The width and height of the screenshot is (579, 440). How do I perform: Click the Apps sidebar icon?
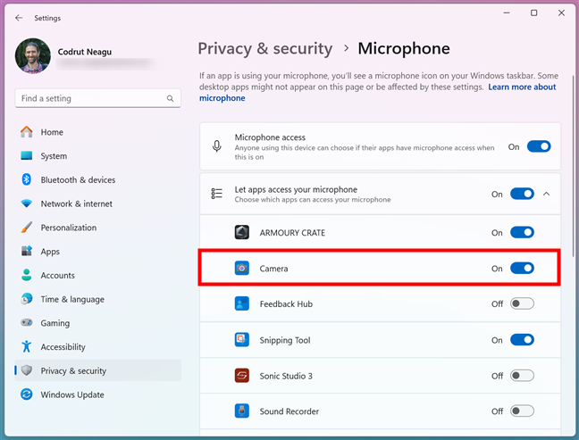click(27, 251)
